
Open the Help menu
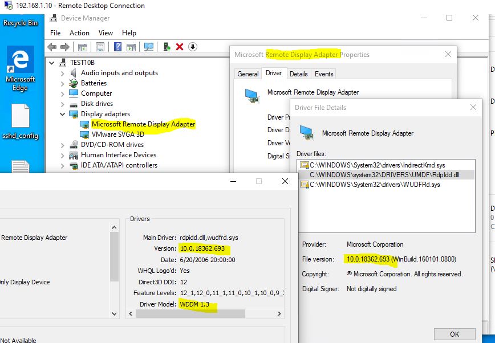(x=129, y=33)
